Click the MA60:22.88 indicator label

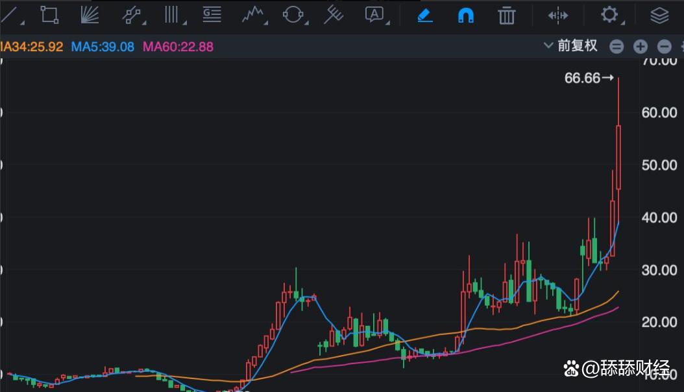(x=178, y=47)
